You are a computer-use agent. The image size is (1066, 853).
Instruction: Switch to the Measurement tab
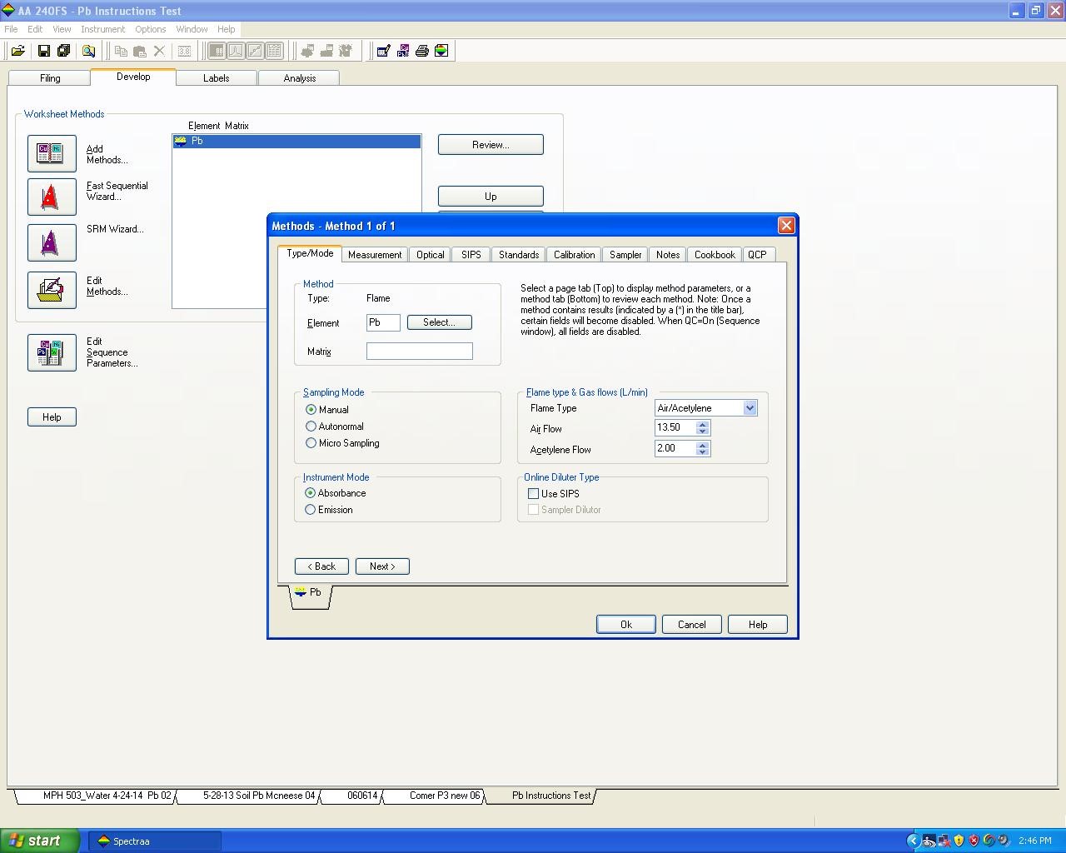click(375, 255)
